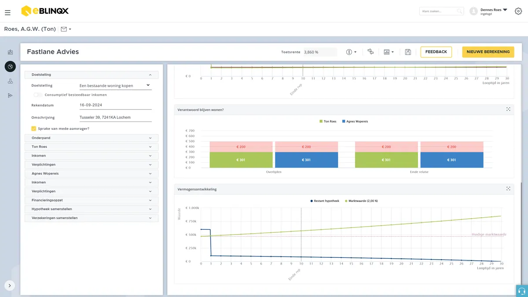Expand the Verzekeringen samenstellen section
Viewport: 528px width, 297px height.
point(92,218)
